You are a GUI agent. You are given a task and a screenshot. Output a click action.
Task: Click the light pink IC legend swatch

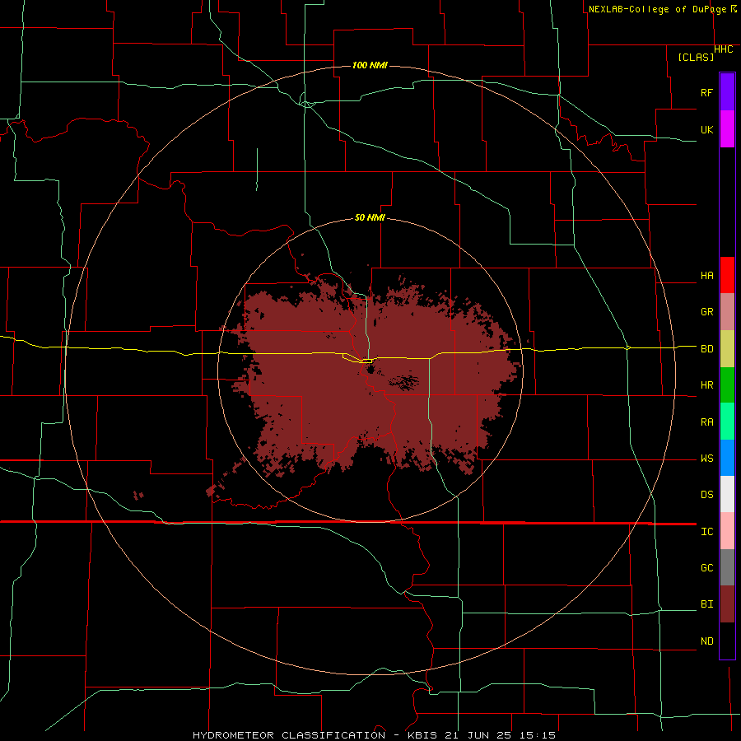727,531
